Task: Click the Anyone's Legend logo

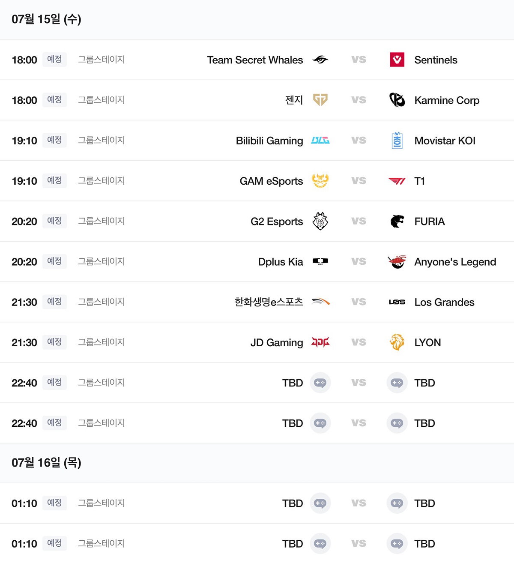Action: [x=397, y=261]
